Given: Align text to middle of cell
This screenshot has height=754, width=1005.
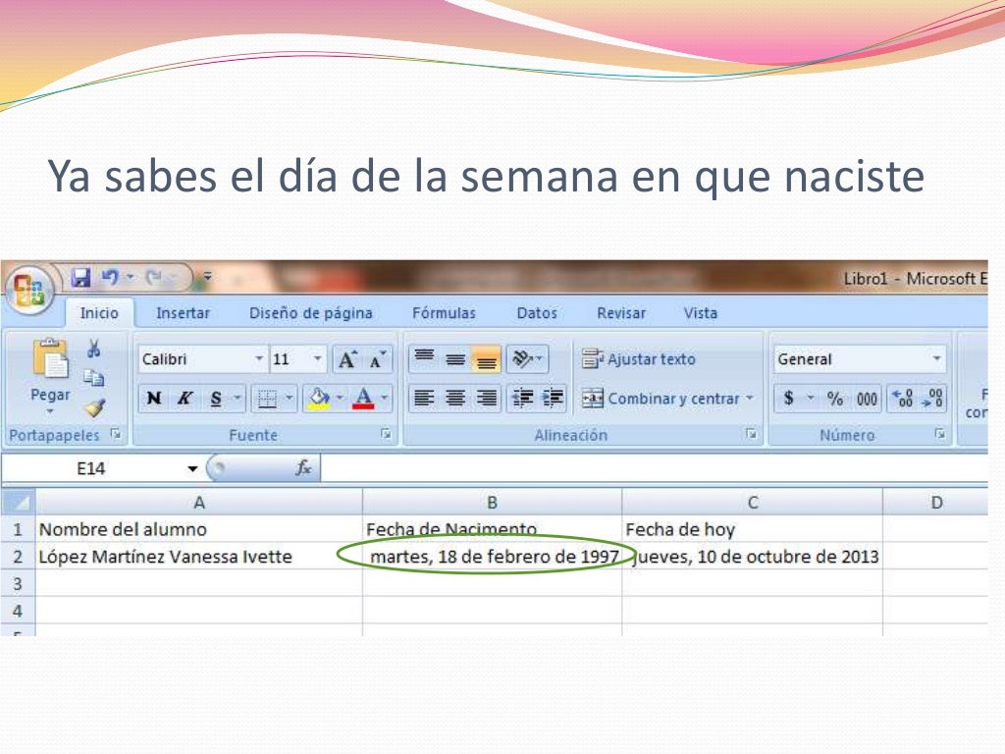Looking at the screenshot, I should click(455, 359).
